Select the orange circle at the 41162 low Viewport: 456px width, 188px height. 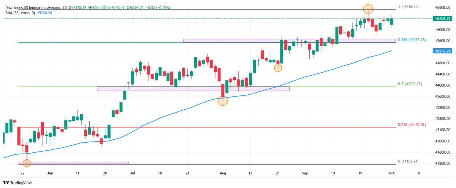pos(27,162)
